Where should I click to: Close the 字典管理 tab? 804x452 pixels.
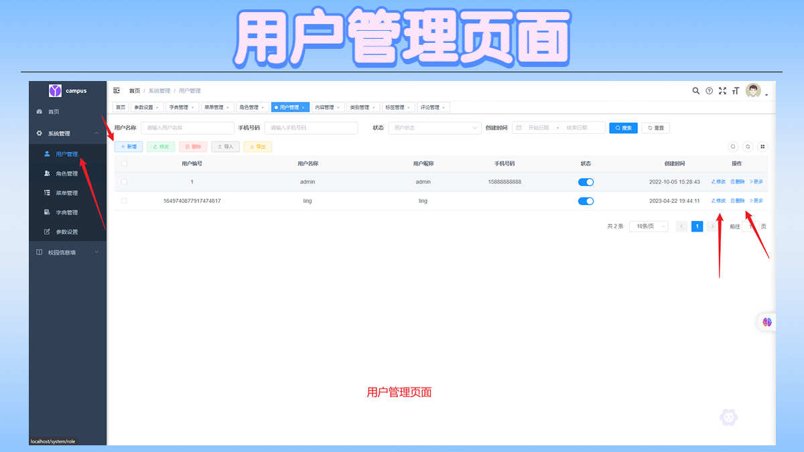click(193, 107)
